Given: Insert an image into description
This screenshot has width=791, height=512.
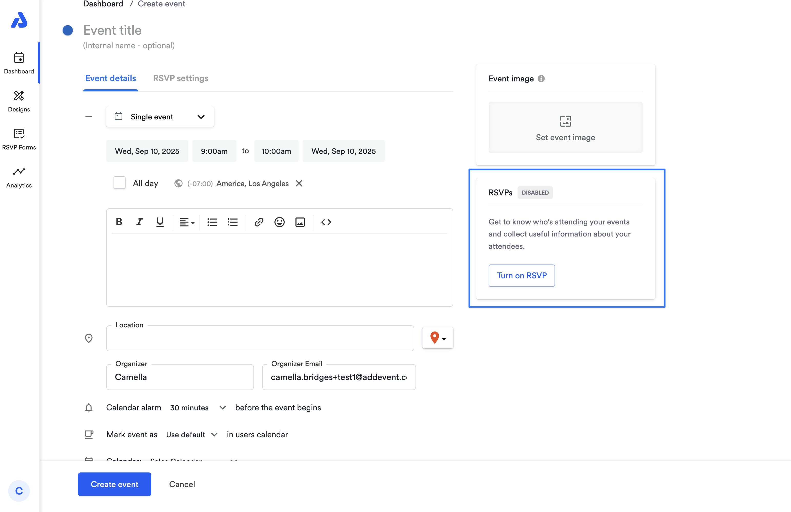Looking at the screenshot, I should [x=300, y=222].
